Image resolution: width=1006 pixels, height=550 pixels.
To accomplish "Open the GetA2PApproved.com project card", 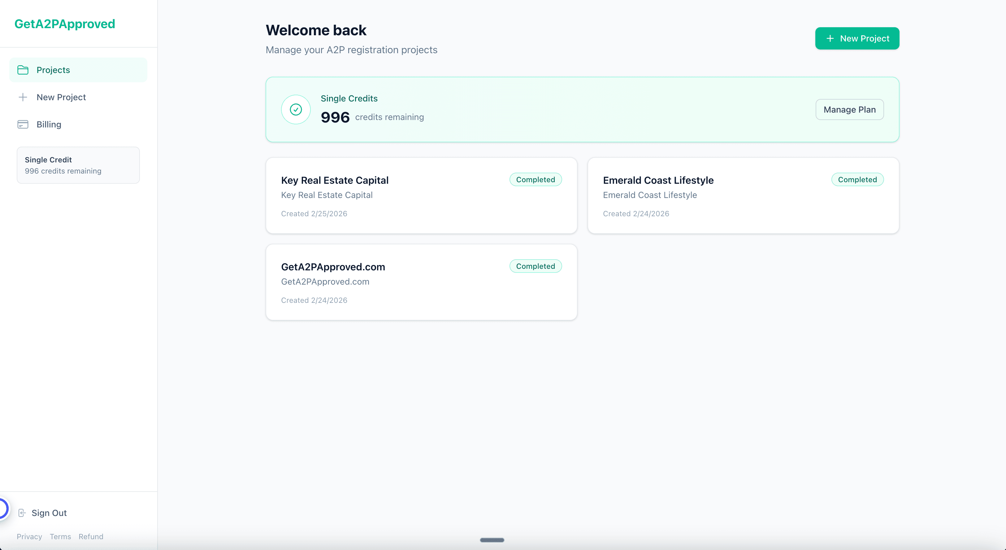I will (421, 282).
